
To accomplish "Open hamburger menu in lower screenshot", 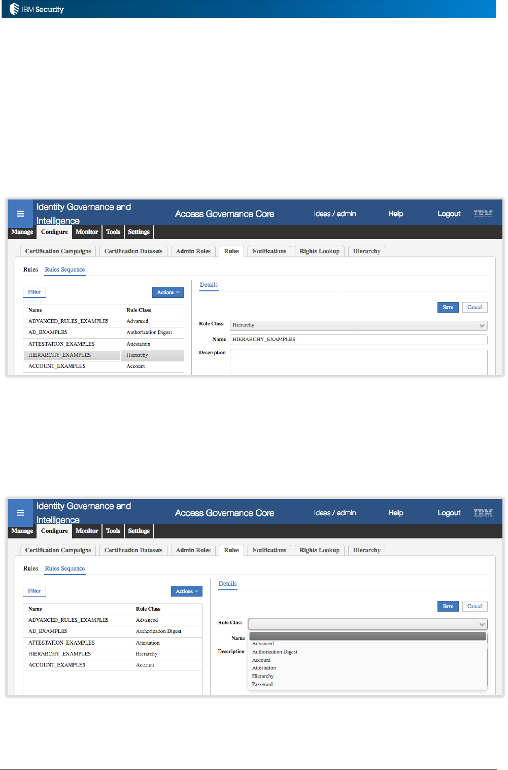I will [20, 513].
